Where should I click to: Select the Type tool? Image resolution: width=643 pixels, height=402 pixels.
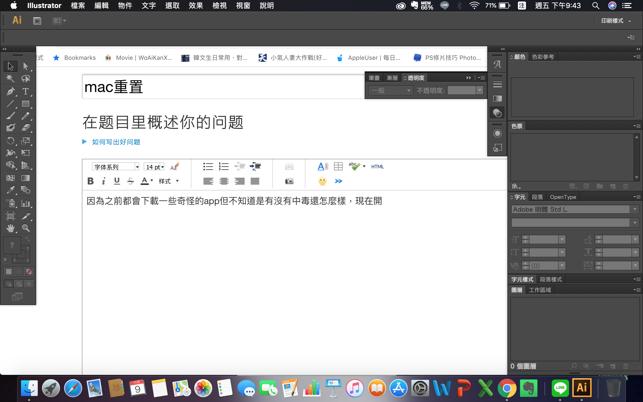tap(26, 91)
